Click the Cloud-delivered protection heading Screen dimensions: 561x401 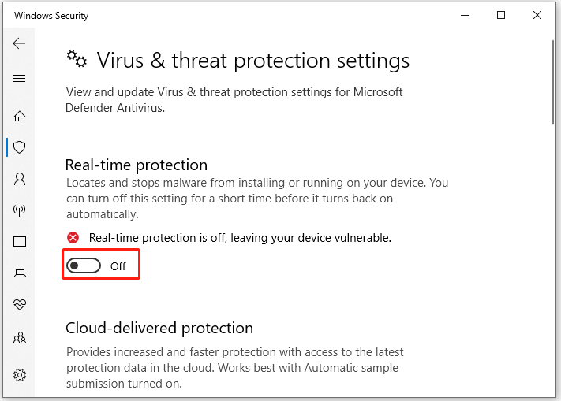coord(159,329)
